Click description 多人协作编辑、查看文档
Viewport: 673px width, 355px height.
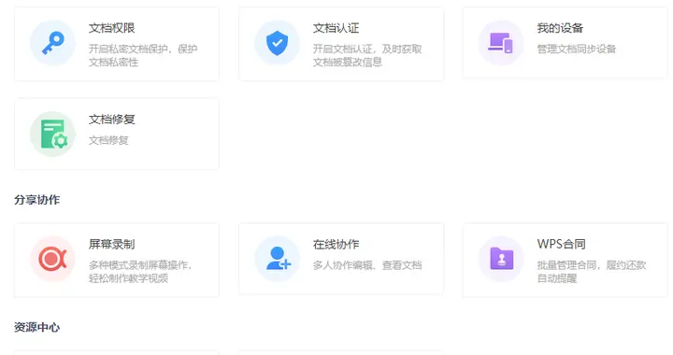click(367, 265)
